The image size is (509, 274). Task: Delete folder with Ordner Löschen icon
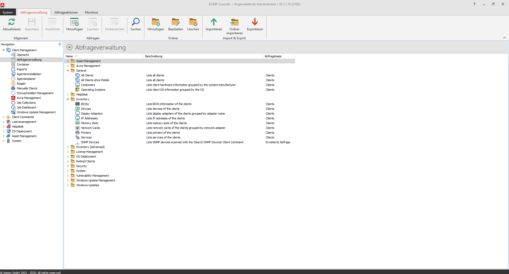193,22
